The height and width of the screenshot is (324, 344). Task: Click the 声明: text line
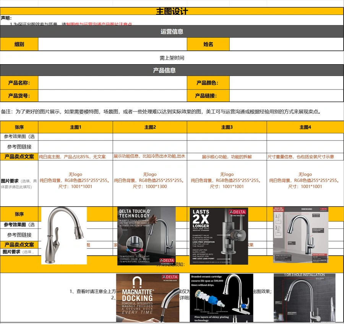pos(6,18)
